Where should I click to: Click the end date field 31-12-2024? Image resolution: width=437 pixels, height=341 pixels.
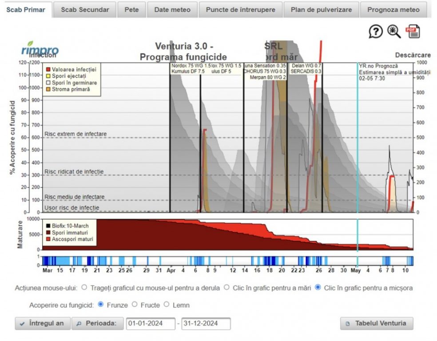206,323
